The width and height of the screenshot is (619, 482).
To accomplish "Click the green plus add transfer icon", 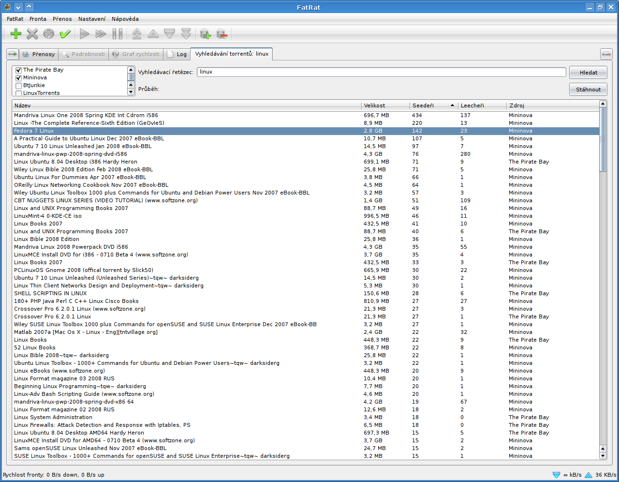I will click(16, 33).
